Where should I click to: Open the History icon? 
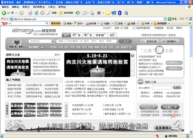[78, 13]
